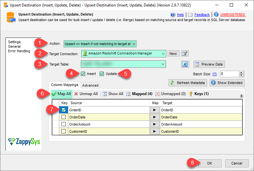Switch to the Advanced tab
This screenshot has height=171, width=254.
90,85
